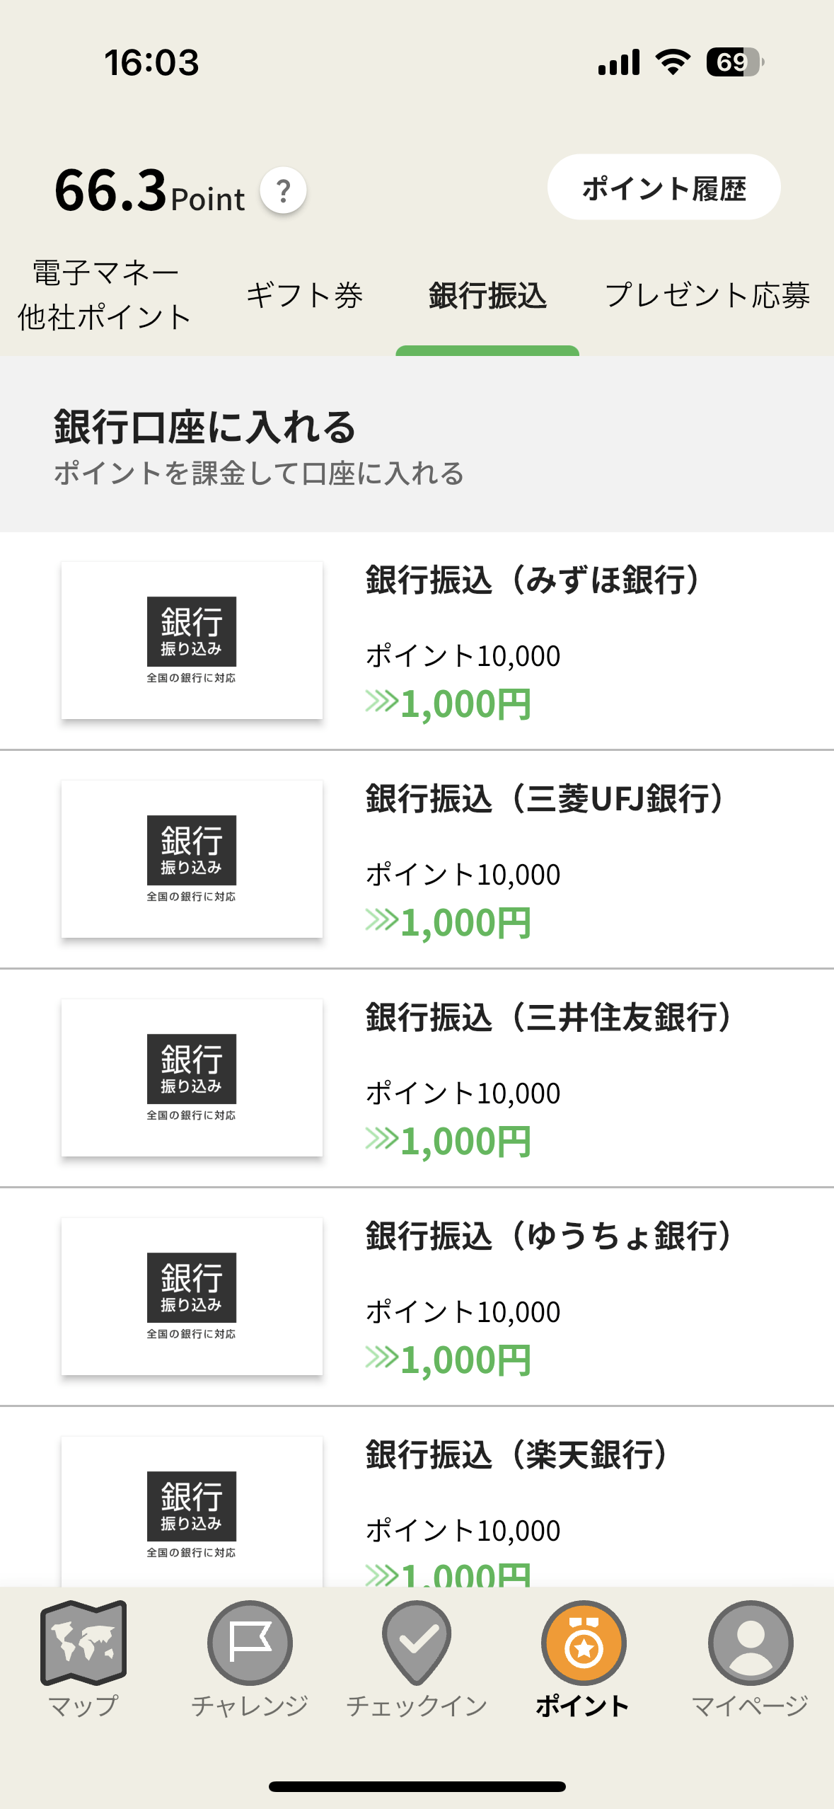
Task: Tap the battery indicator icon
Action: tap(734, 62)
